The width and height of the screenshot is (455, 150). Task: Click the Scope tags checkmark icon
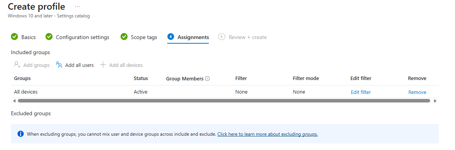tap(124, 37)
